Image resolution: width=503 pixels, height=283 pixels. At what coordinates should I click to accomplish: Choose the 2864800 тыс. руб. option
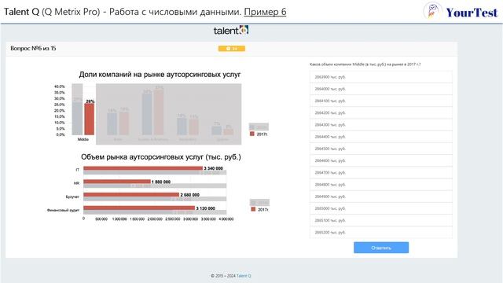click(x=381, y=185)
